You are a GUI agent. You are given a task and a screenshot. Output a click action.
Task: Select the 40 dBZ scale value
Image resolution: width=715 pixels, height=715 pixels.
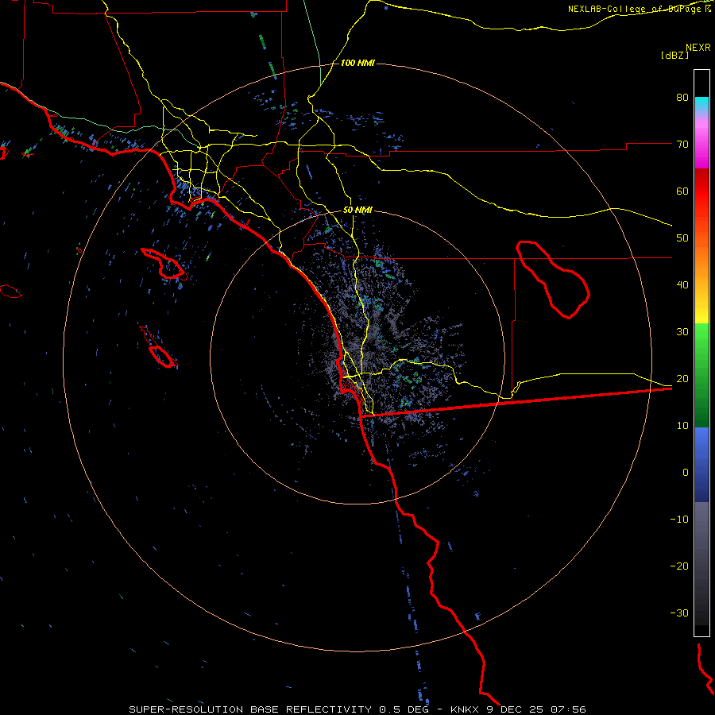point(682,285)
